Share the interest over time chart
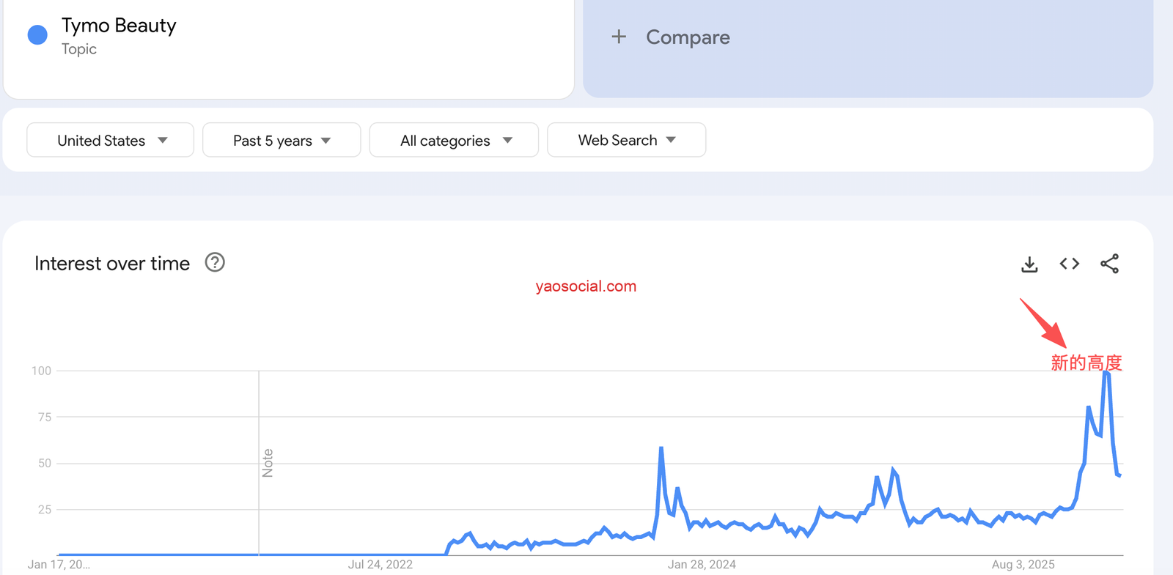This screenshot has height=575, width=1173. [1109, 264]
